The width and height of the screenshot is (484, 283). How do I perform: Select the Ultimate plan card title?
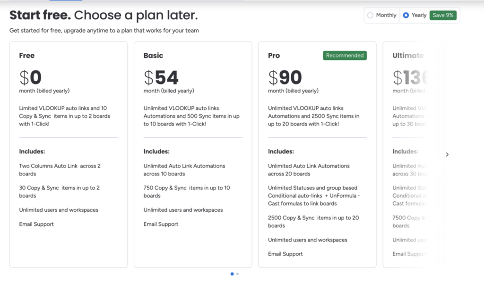[x=408, y=56]
